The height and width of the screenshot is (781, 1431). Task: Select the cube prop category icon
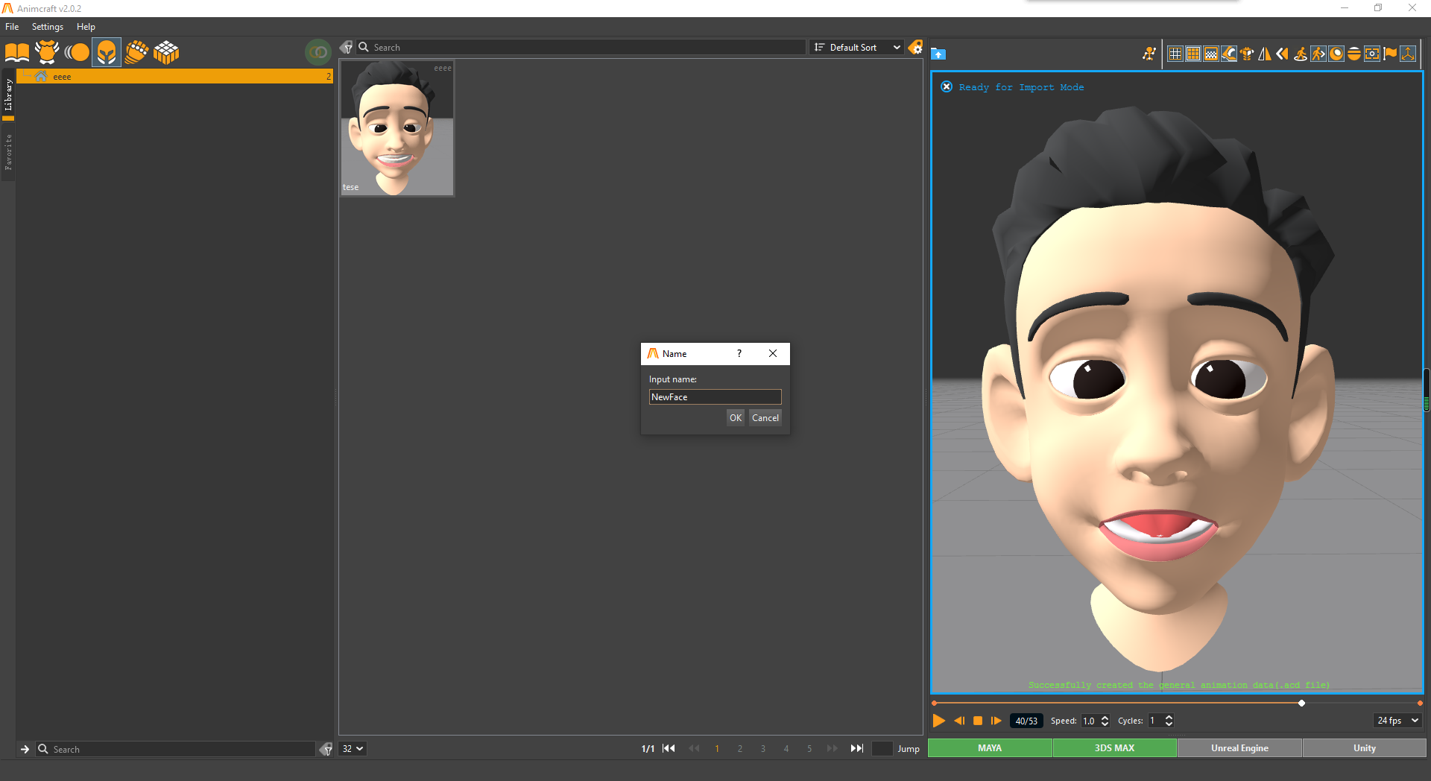coord(166,52)
